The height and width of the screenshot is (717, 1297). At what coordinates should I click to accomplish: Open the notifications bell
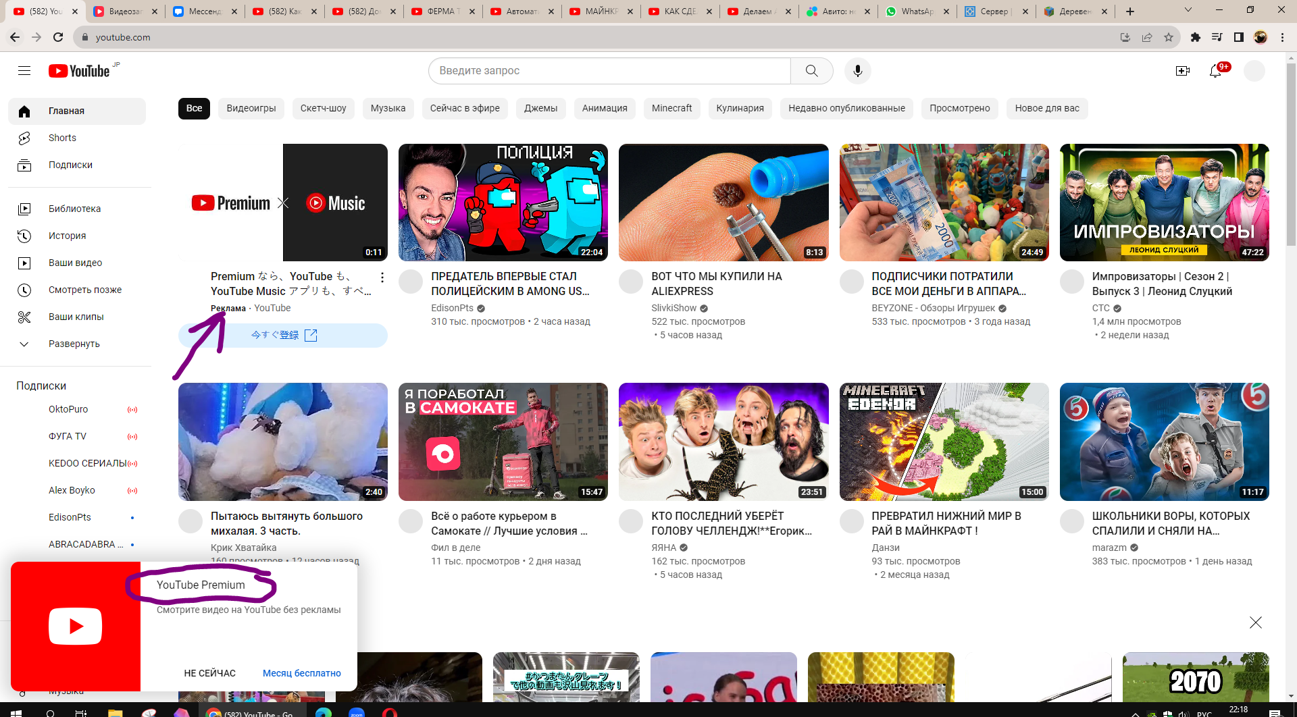tap(1215, 71)
